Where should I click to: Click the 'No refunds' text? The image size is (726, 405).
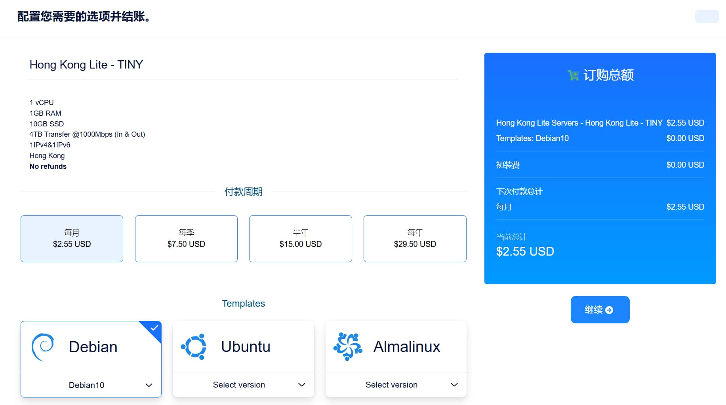48,166
